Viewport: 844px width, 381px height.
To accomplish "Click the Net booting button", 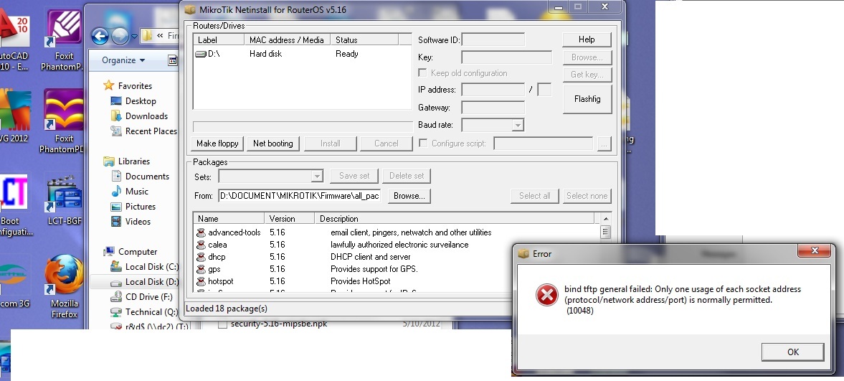I will tap(273, 144).
